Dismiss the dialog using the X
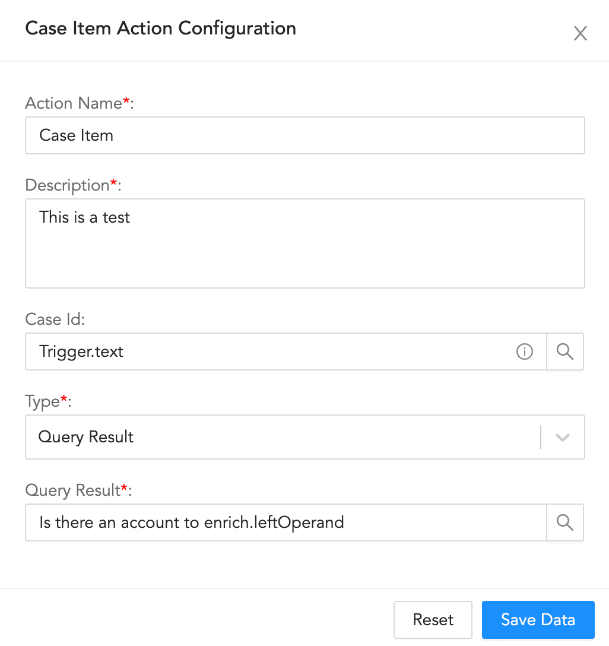This screenshot has width=609, height=646. 580,33
